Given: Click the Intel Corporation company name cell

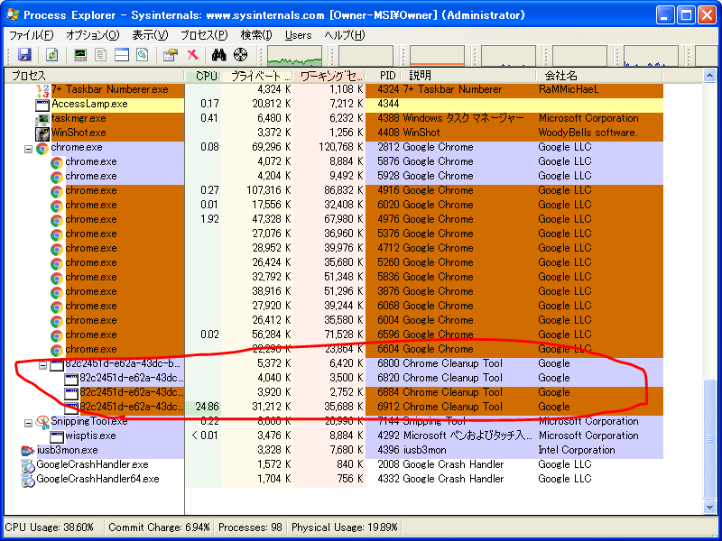Looking at the screenshot, I should point(576,450).
